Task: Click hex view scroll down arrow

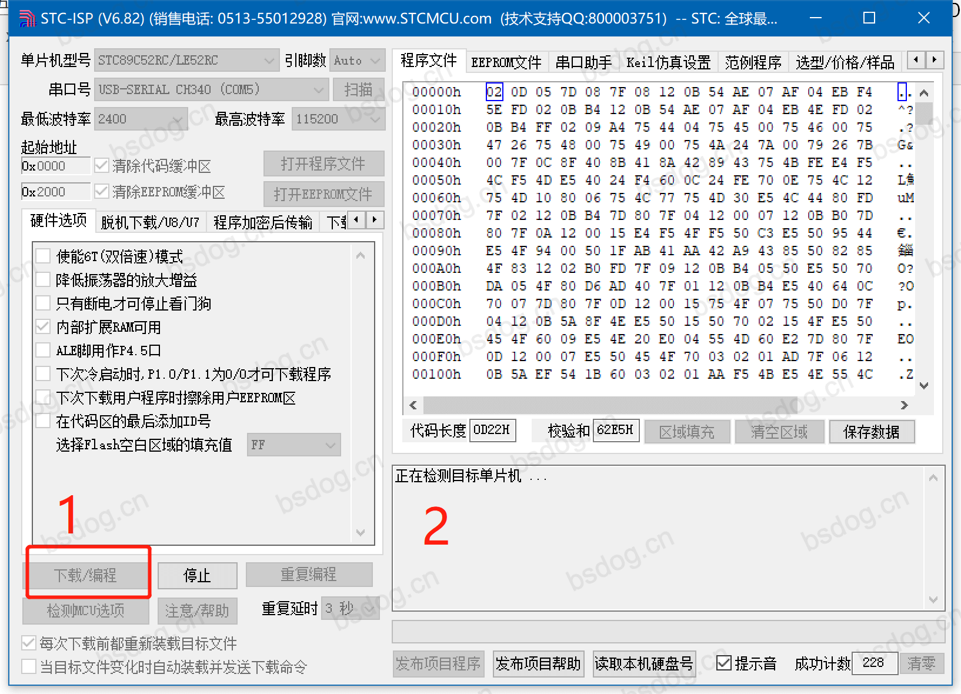Action: [924, 386]
